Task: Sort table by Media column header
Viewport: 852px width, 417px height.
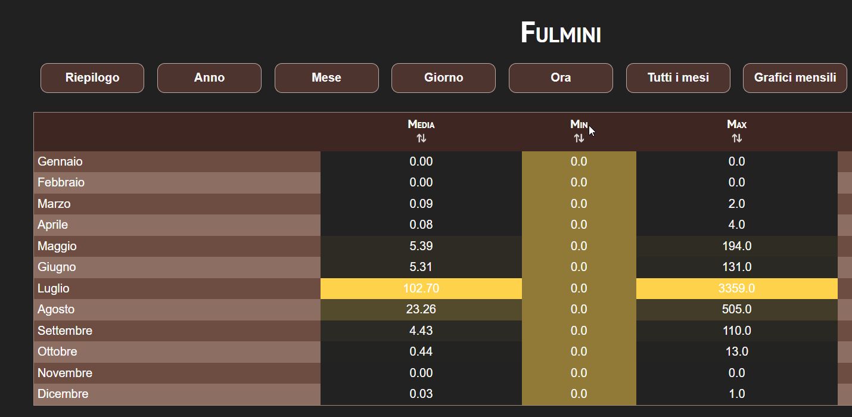Action: pyautogui.click(x=421, y=125)
